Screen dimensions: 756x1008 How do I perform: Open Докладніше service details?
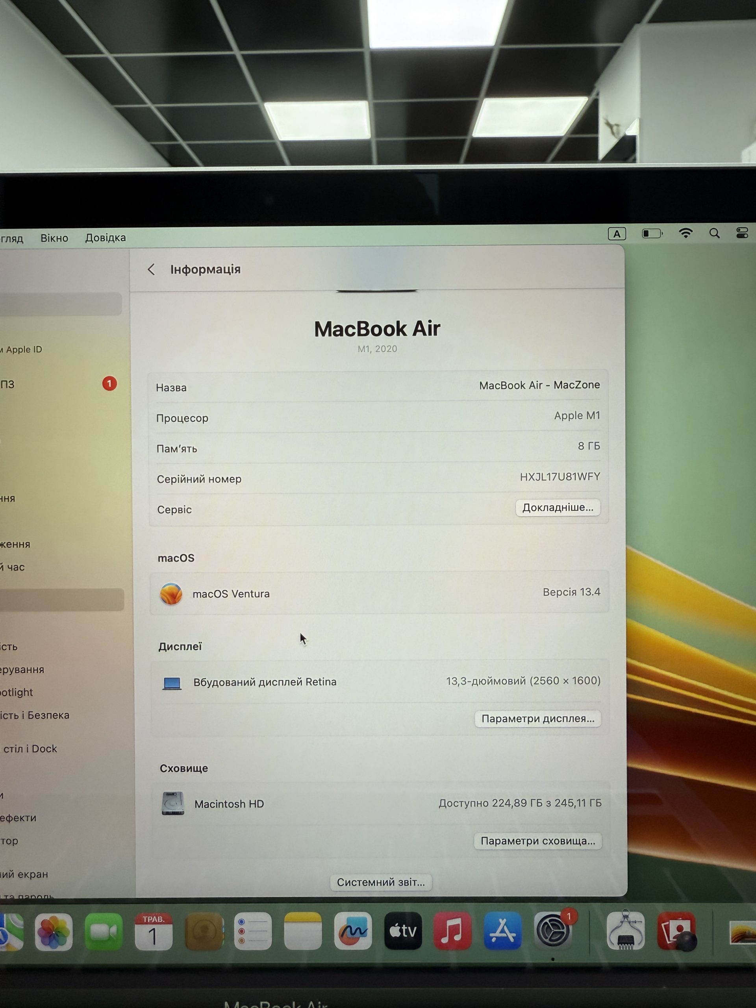[x=558, y=507]
